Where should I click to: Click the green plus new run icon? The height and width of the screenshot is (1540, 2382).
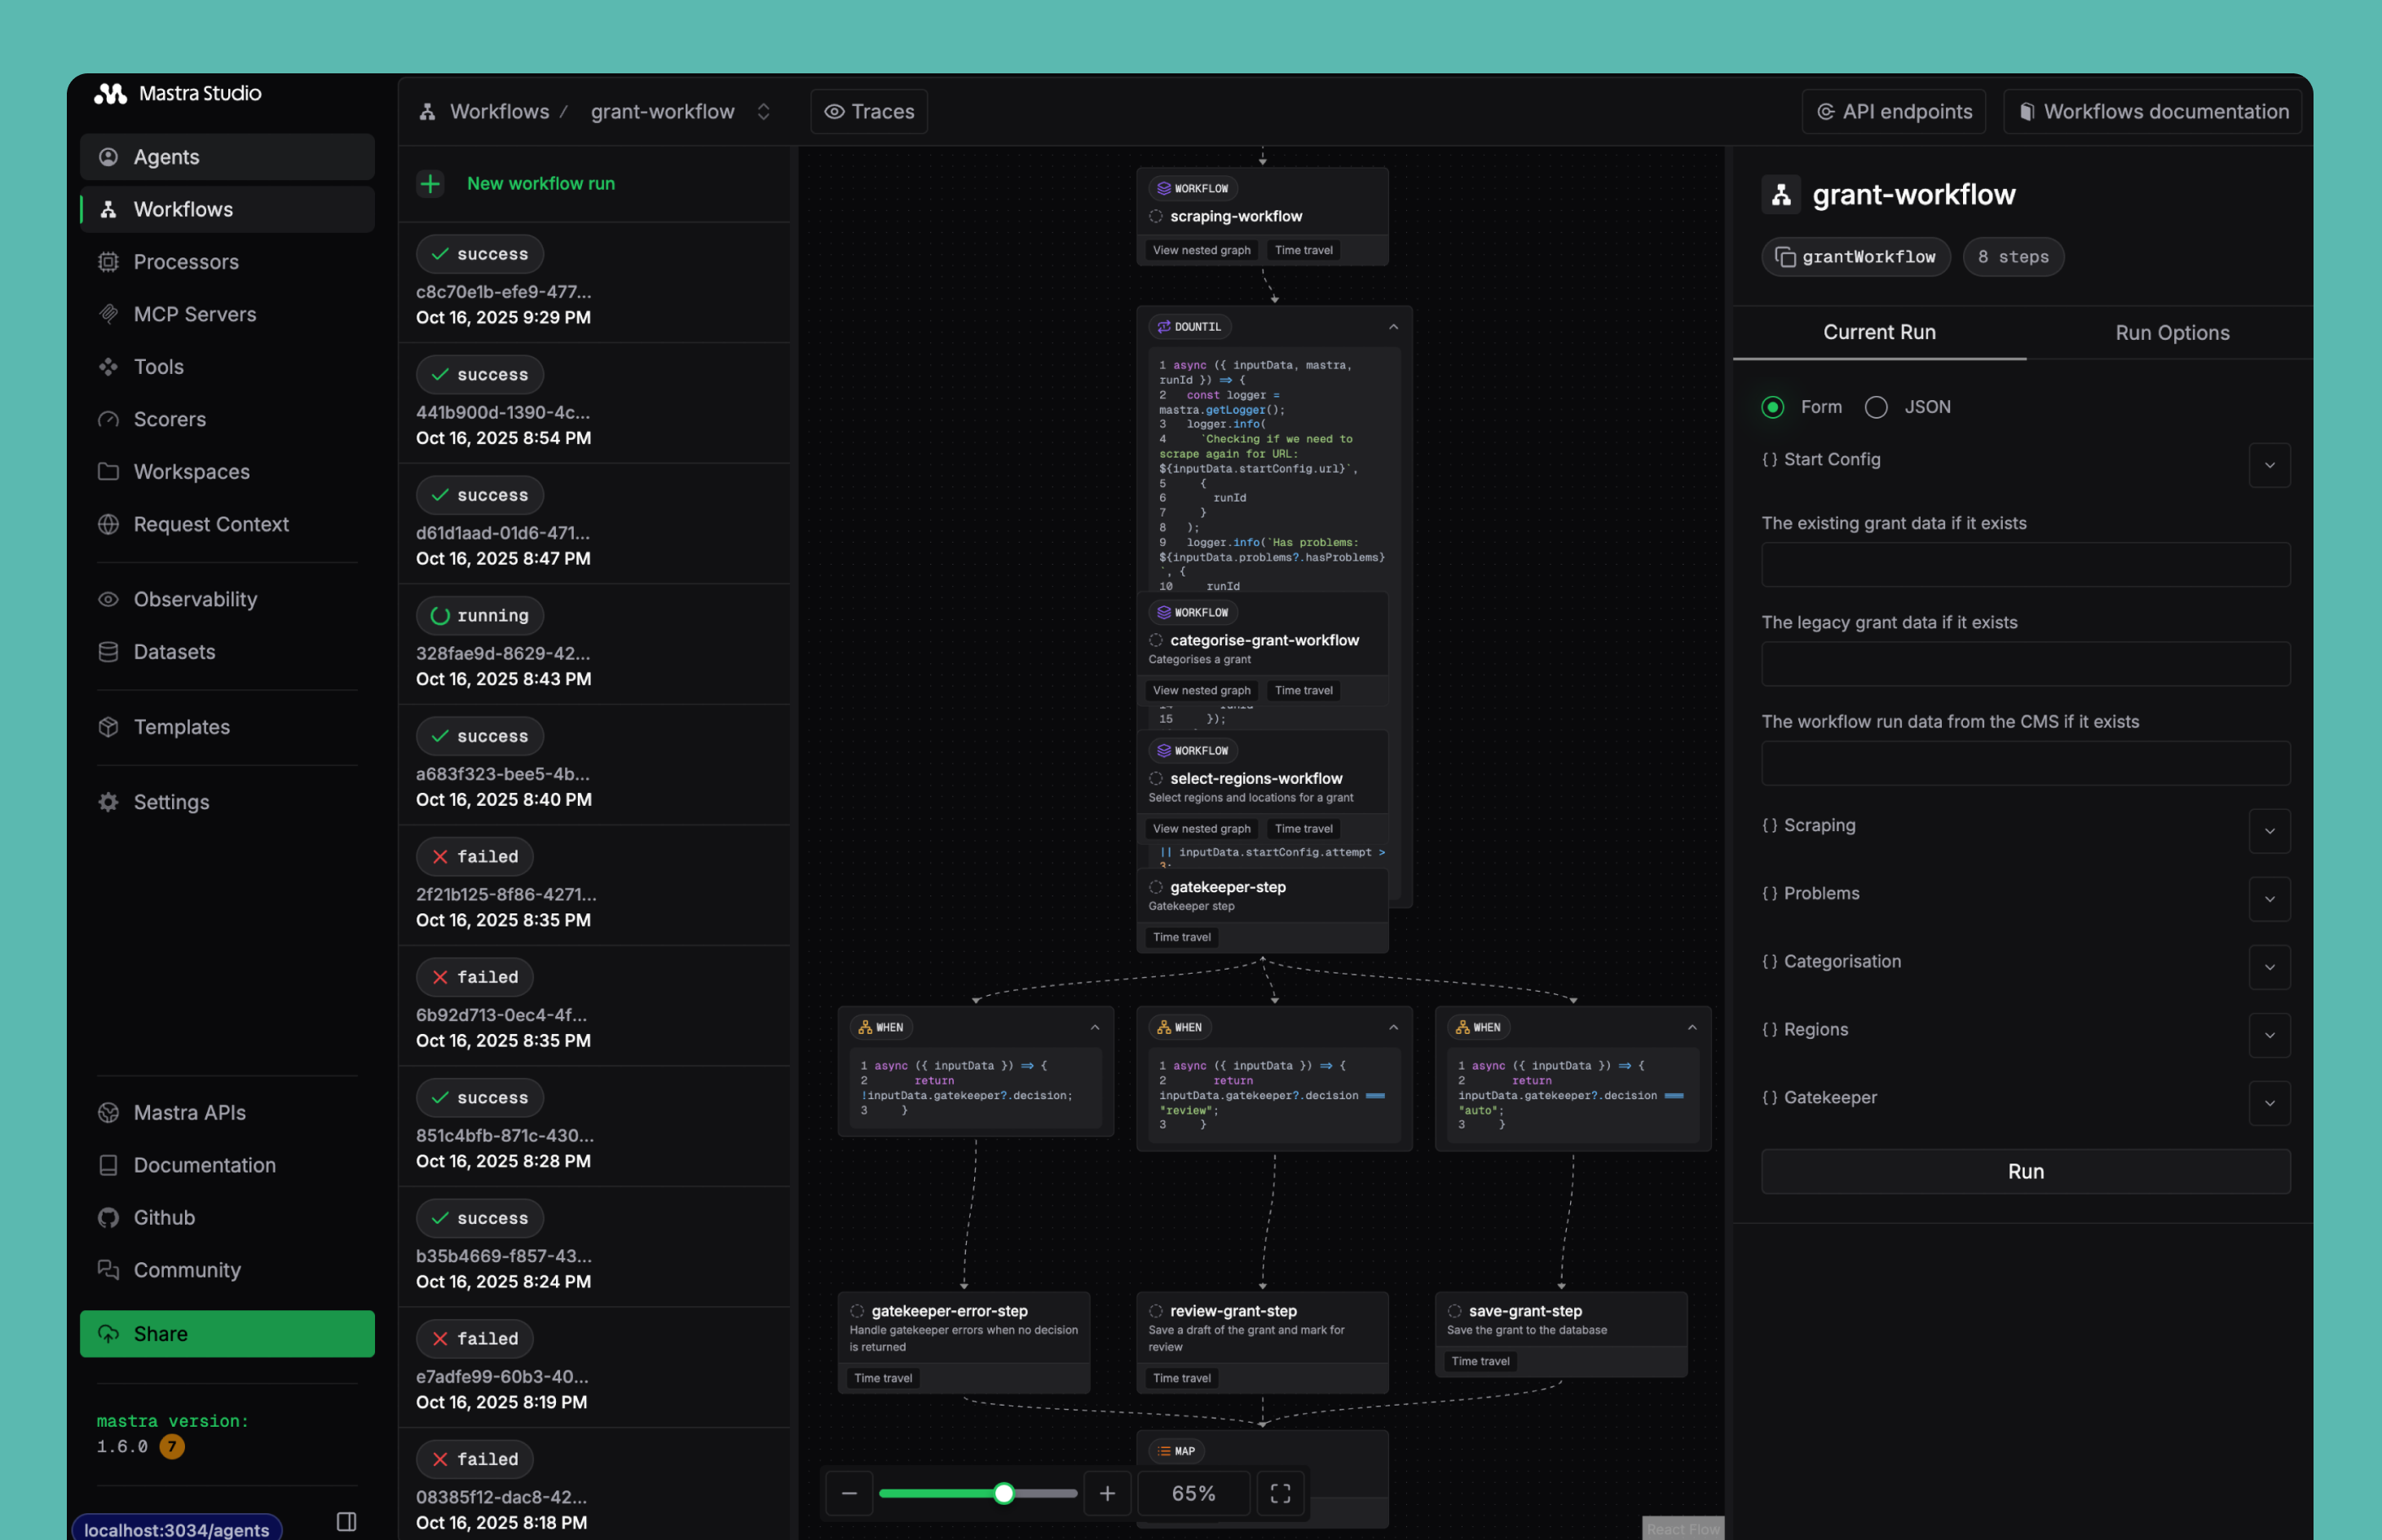click(430, 184)
